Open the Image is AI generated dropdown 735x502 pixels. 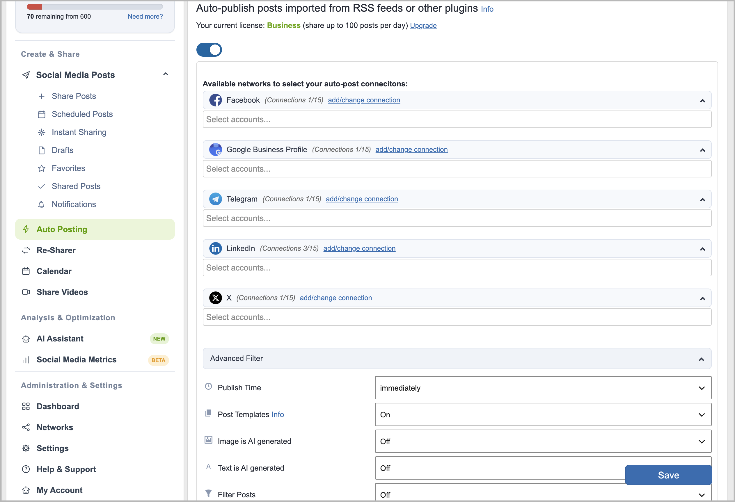(543, 441)
